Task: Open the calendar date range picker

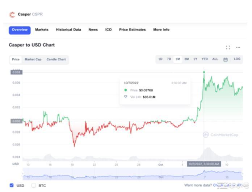Action: [225, 59]
